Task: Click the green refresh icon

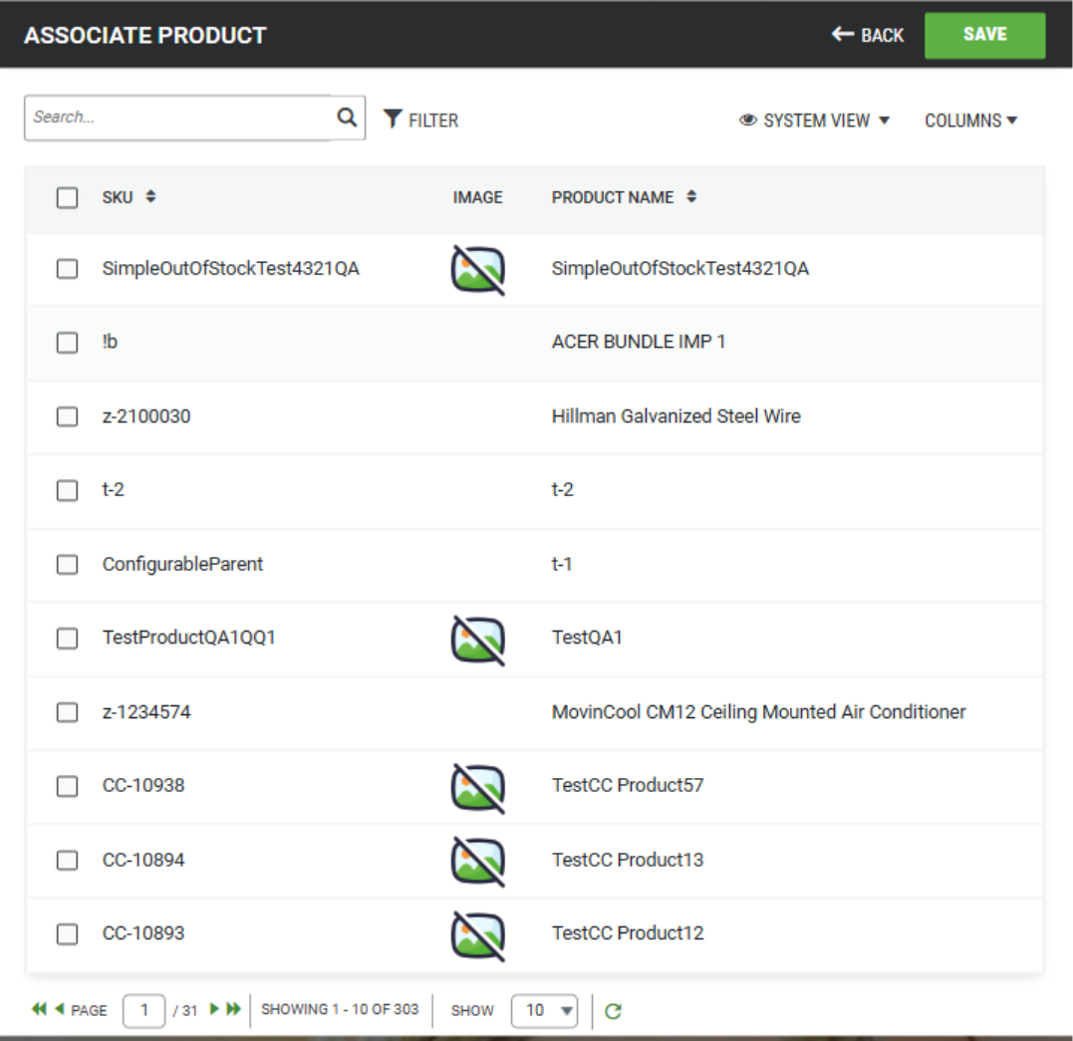Action: tap(613, 1011)
